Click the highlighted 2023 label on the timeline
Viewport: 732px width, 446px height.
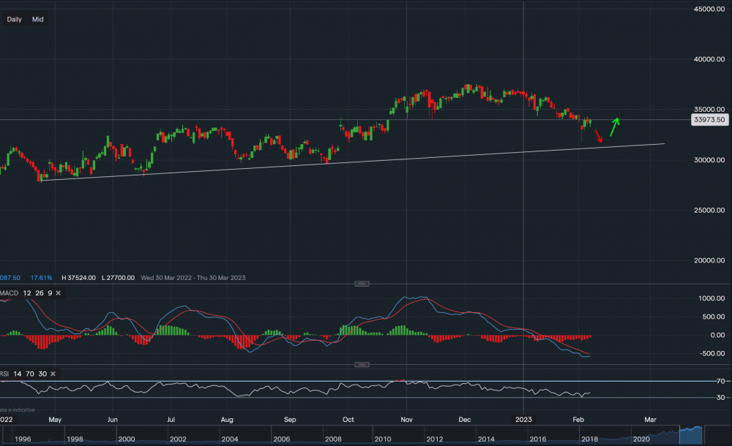[524, 419]
